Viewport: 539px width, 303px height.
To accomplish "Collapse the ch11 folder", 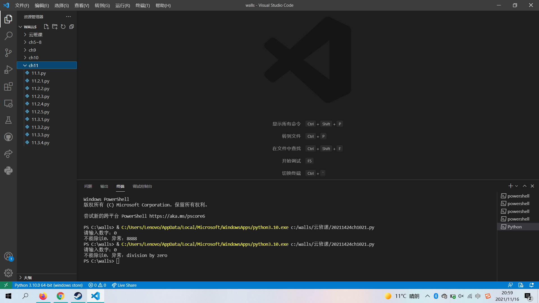I will coord(33,65).
